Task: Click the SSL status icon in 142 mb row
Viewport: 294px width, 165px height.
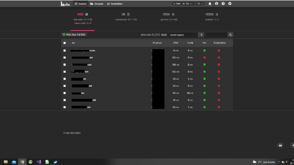Action: (x=204, y=72)
